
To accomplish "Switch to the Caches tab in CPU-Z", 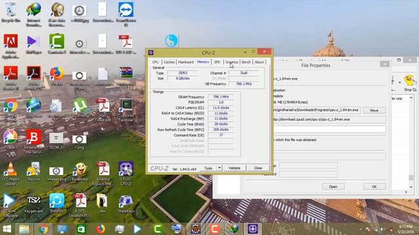I will [169, 62].
